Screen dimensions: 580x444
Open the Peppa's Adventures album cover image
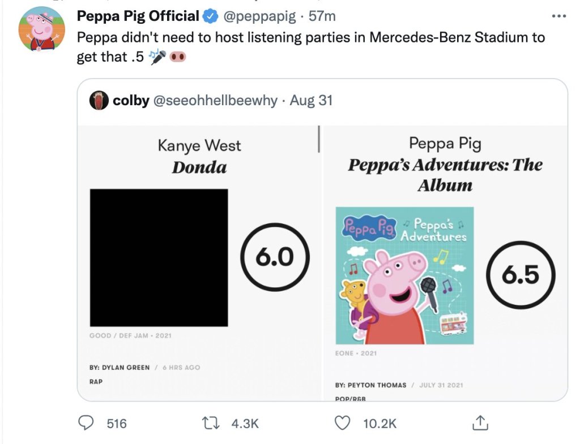pyautogui.click(x=404, y=275)
